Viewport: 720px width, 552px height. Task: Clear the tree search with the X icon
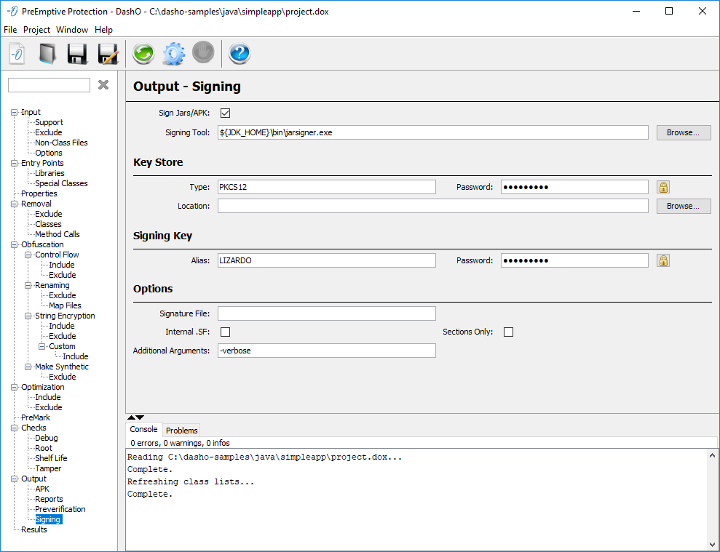click(x=103, y=85)
